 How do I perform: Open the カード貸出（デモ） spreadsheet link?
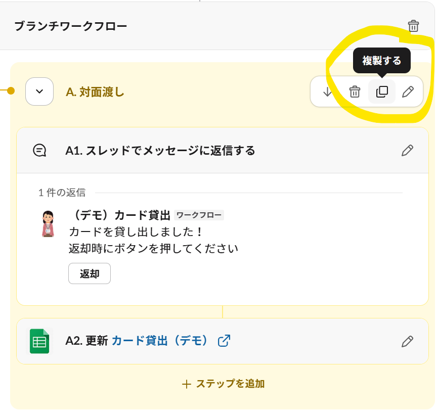tap(160, 341)
